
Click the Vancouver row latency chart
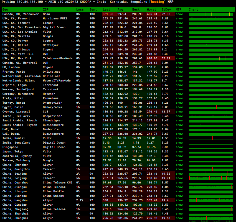(x=211, y=14)
